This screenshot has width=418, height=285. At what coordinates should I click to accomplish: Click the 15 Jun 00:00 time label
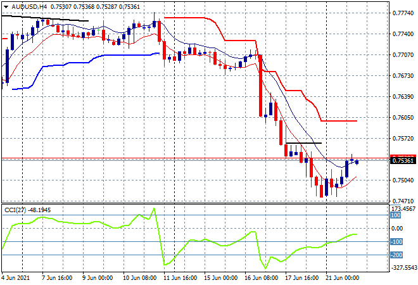coord(220,278)
